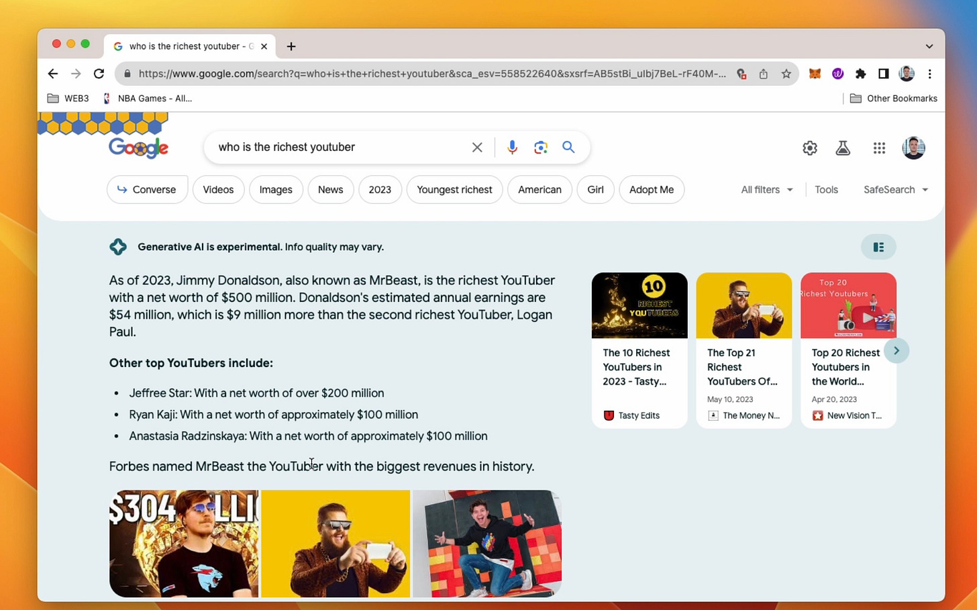
Task: Go to the Google home logo
Action: (138, 148)
